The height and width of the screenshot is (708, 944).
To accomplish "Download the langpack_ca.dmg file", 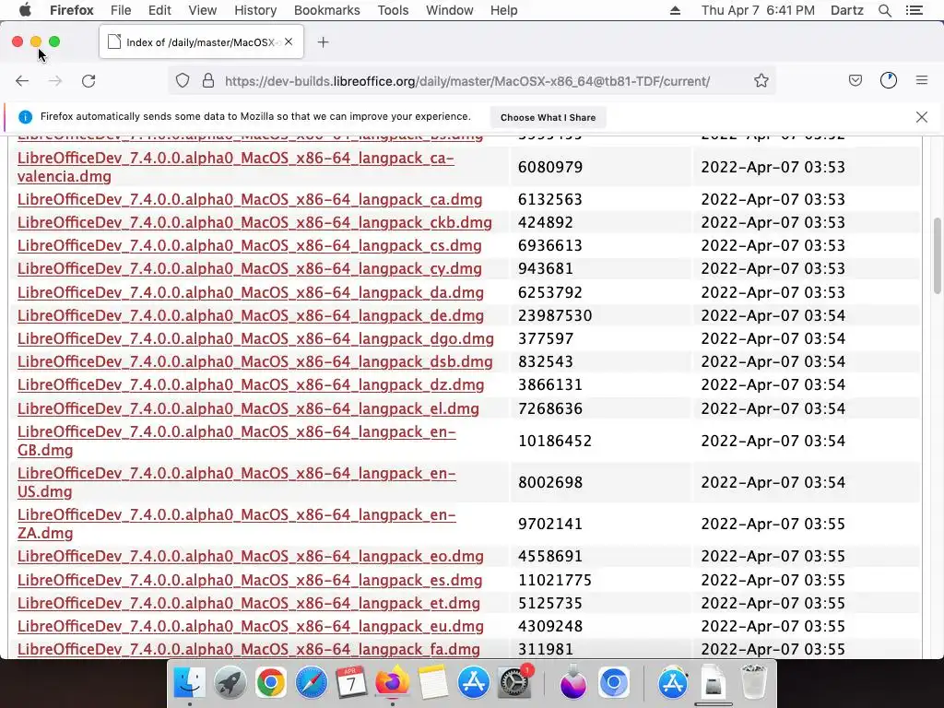I will click(x=250, y=199).
